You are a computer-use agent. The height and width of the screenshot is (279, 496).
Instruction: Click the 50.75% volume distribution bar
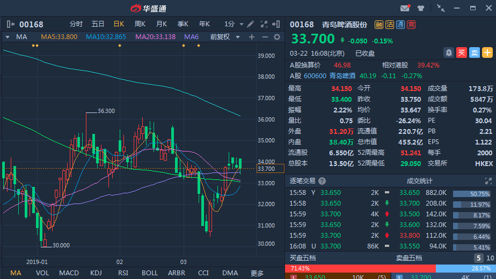472,193
